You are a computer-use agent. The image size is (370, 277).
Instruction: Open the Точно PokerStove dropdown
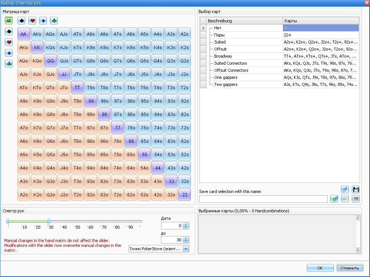click(186, 249)
